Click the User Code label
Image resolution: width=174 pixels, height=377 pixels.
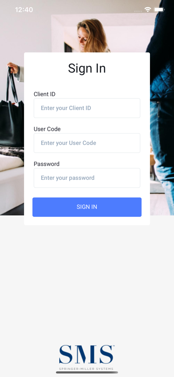coord(47,129)
